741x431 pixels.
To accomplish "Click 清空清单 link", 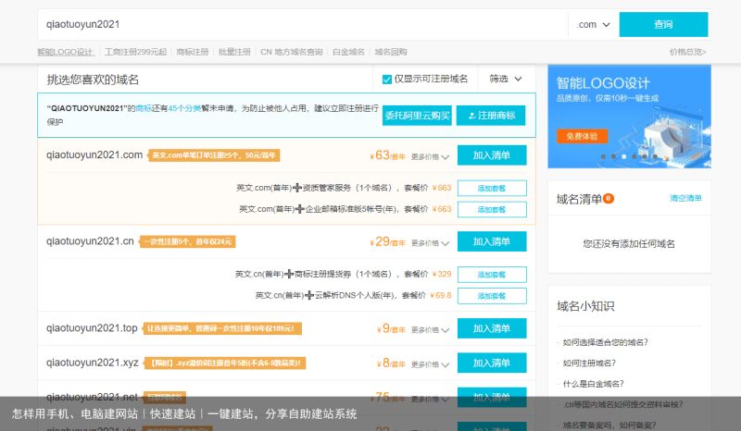I will click(685, 198).
